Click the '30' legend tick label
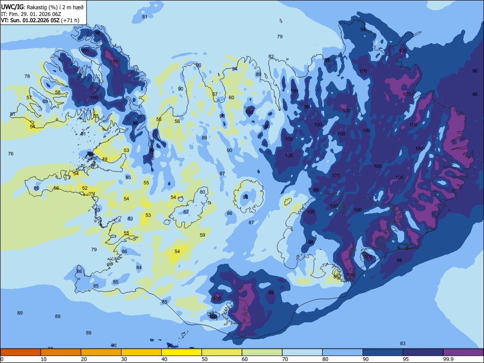This screenshot has width=484, height=363. (x=124, y=359)
